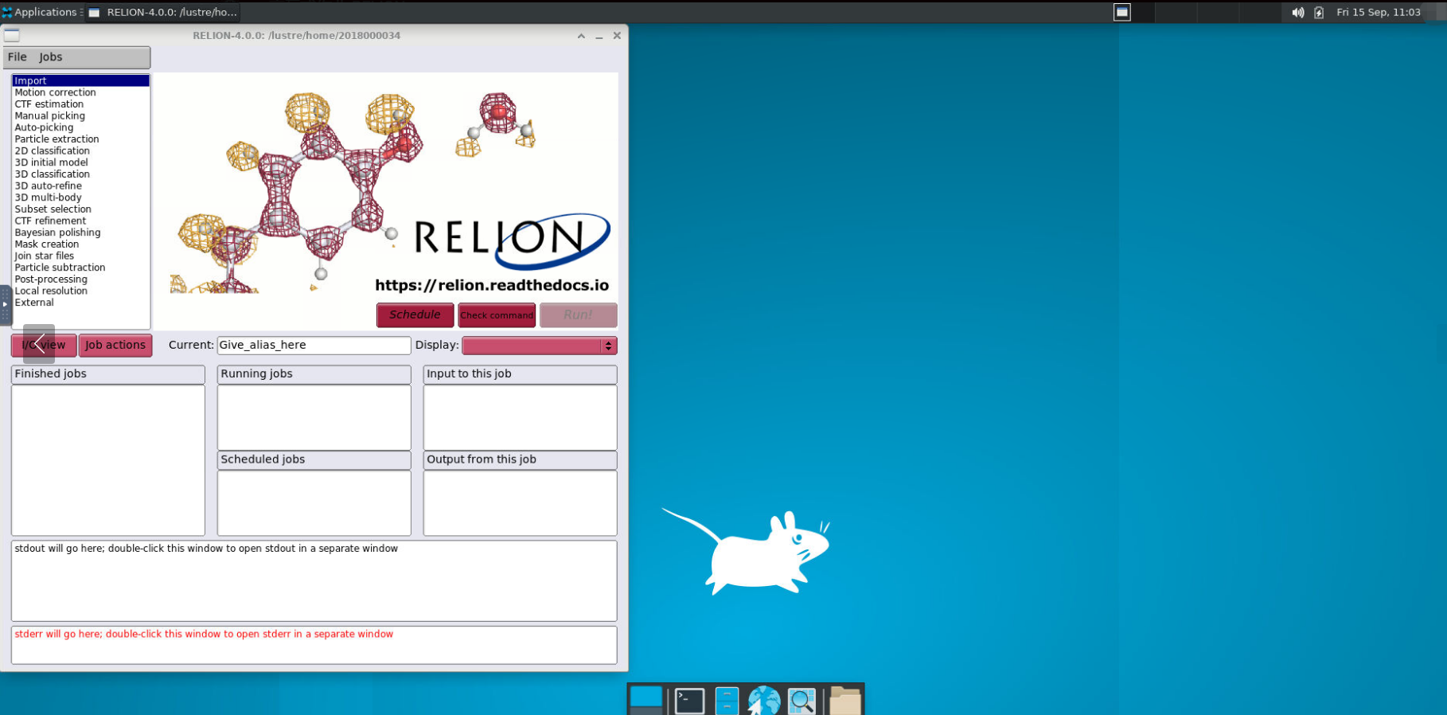The image size is (1447, 715).
Task: Click the RELION-4.0.0 taskbar window button
Action: click(x=163, y=12)
